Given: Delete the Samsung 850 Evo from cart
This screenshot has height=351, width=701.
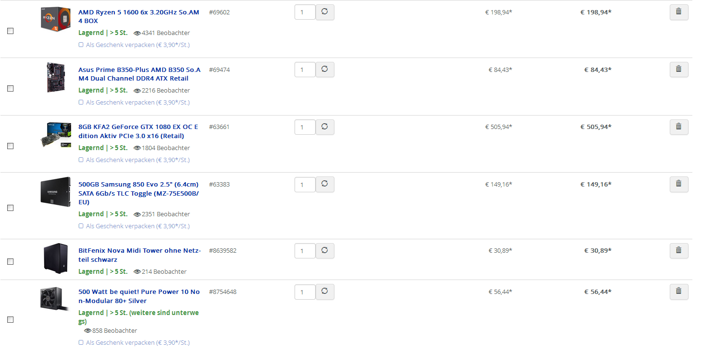Looking at the screenshot, I should pos(678,184).
